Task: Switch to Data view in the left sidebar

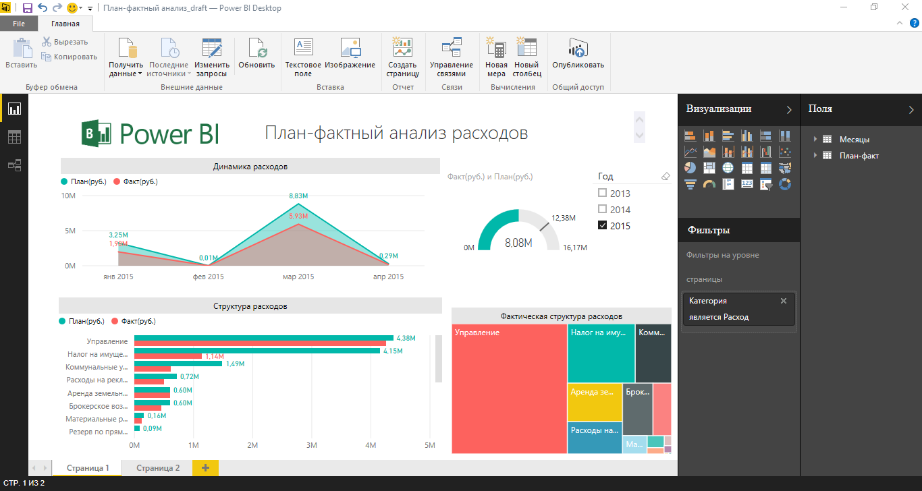Action: 13,136
